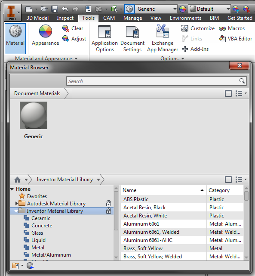Open the Add-Ins manager
The width and height of the screenshot is (255, 276).
pos(195,49)
